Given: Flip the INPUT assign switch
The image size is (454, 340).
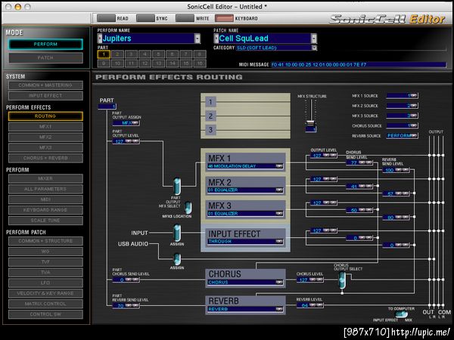Looking at the screenshot, I should tap(177, 234).
